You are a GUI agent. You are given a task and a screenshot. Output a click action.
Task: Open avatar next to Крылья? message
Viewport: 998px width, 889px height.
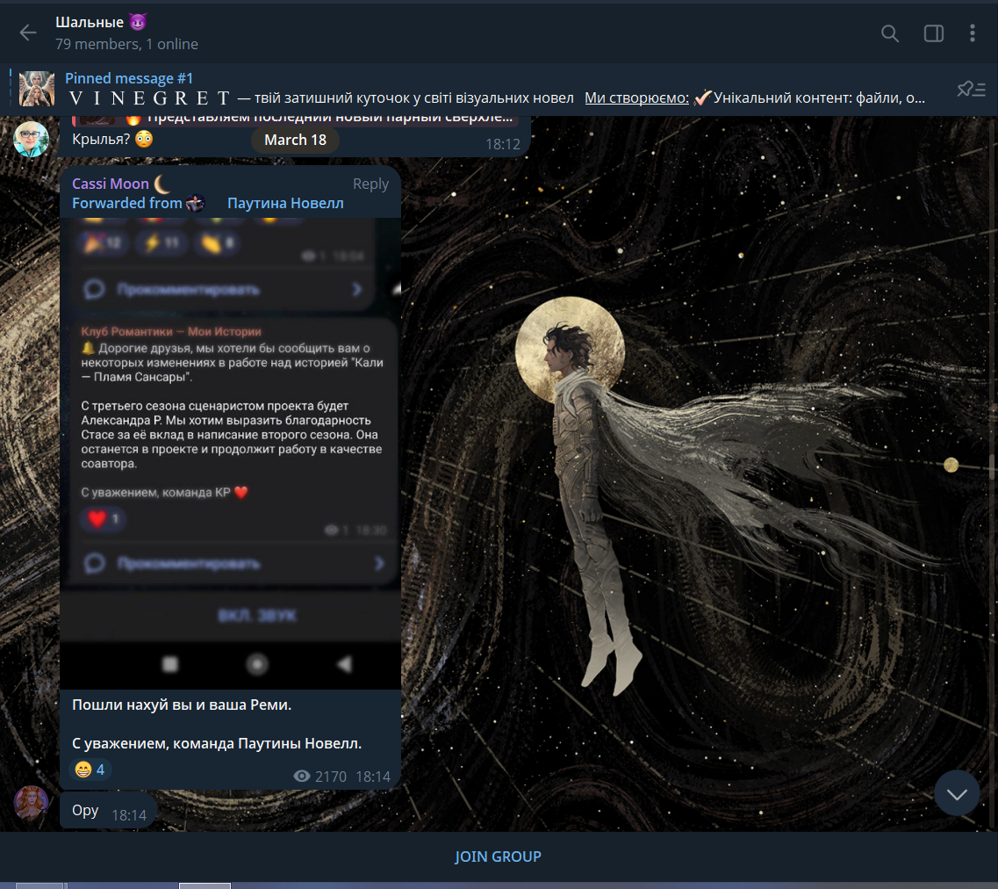pyautogui.click(x=31, y=139)
